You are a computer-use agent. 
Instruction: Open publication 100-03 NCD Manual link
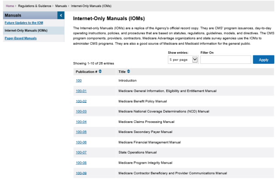point(81,112)
